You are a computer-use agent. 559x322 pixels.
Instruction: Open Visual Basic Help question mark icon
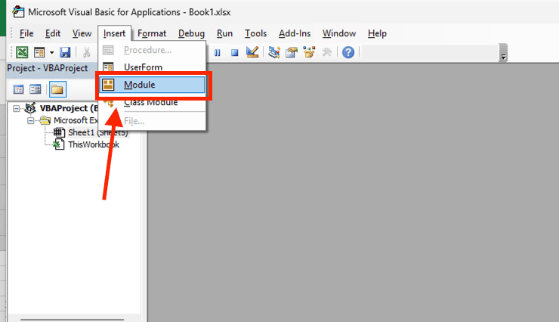coord(348,52)
